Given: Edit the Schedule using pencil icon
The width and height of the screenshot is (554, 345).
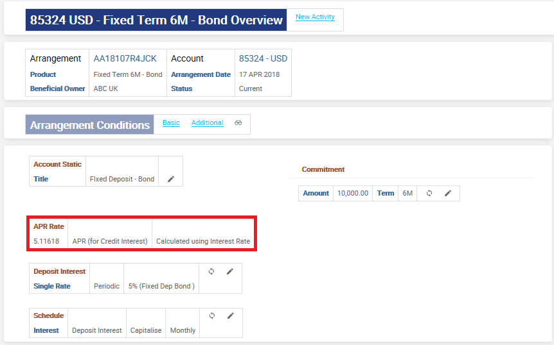Looking at the screenshot, I should coord(230,316).
